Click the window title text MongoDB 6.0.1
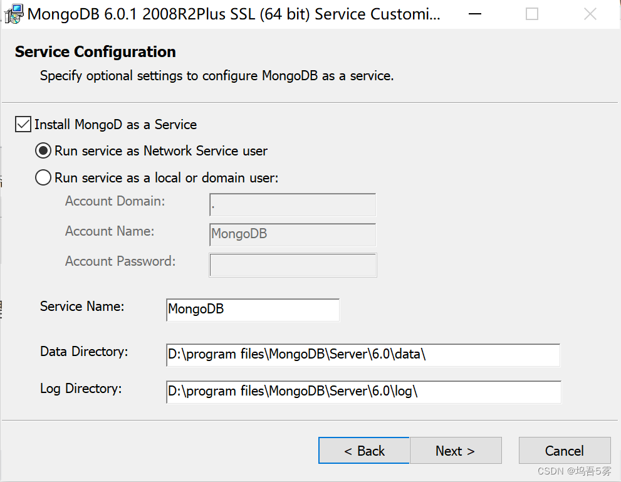This screenshot has height=482, width=621. (234, 14)
